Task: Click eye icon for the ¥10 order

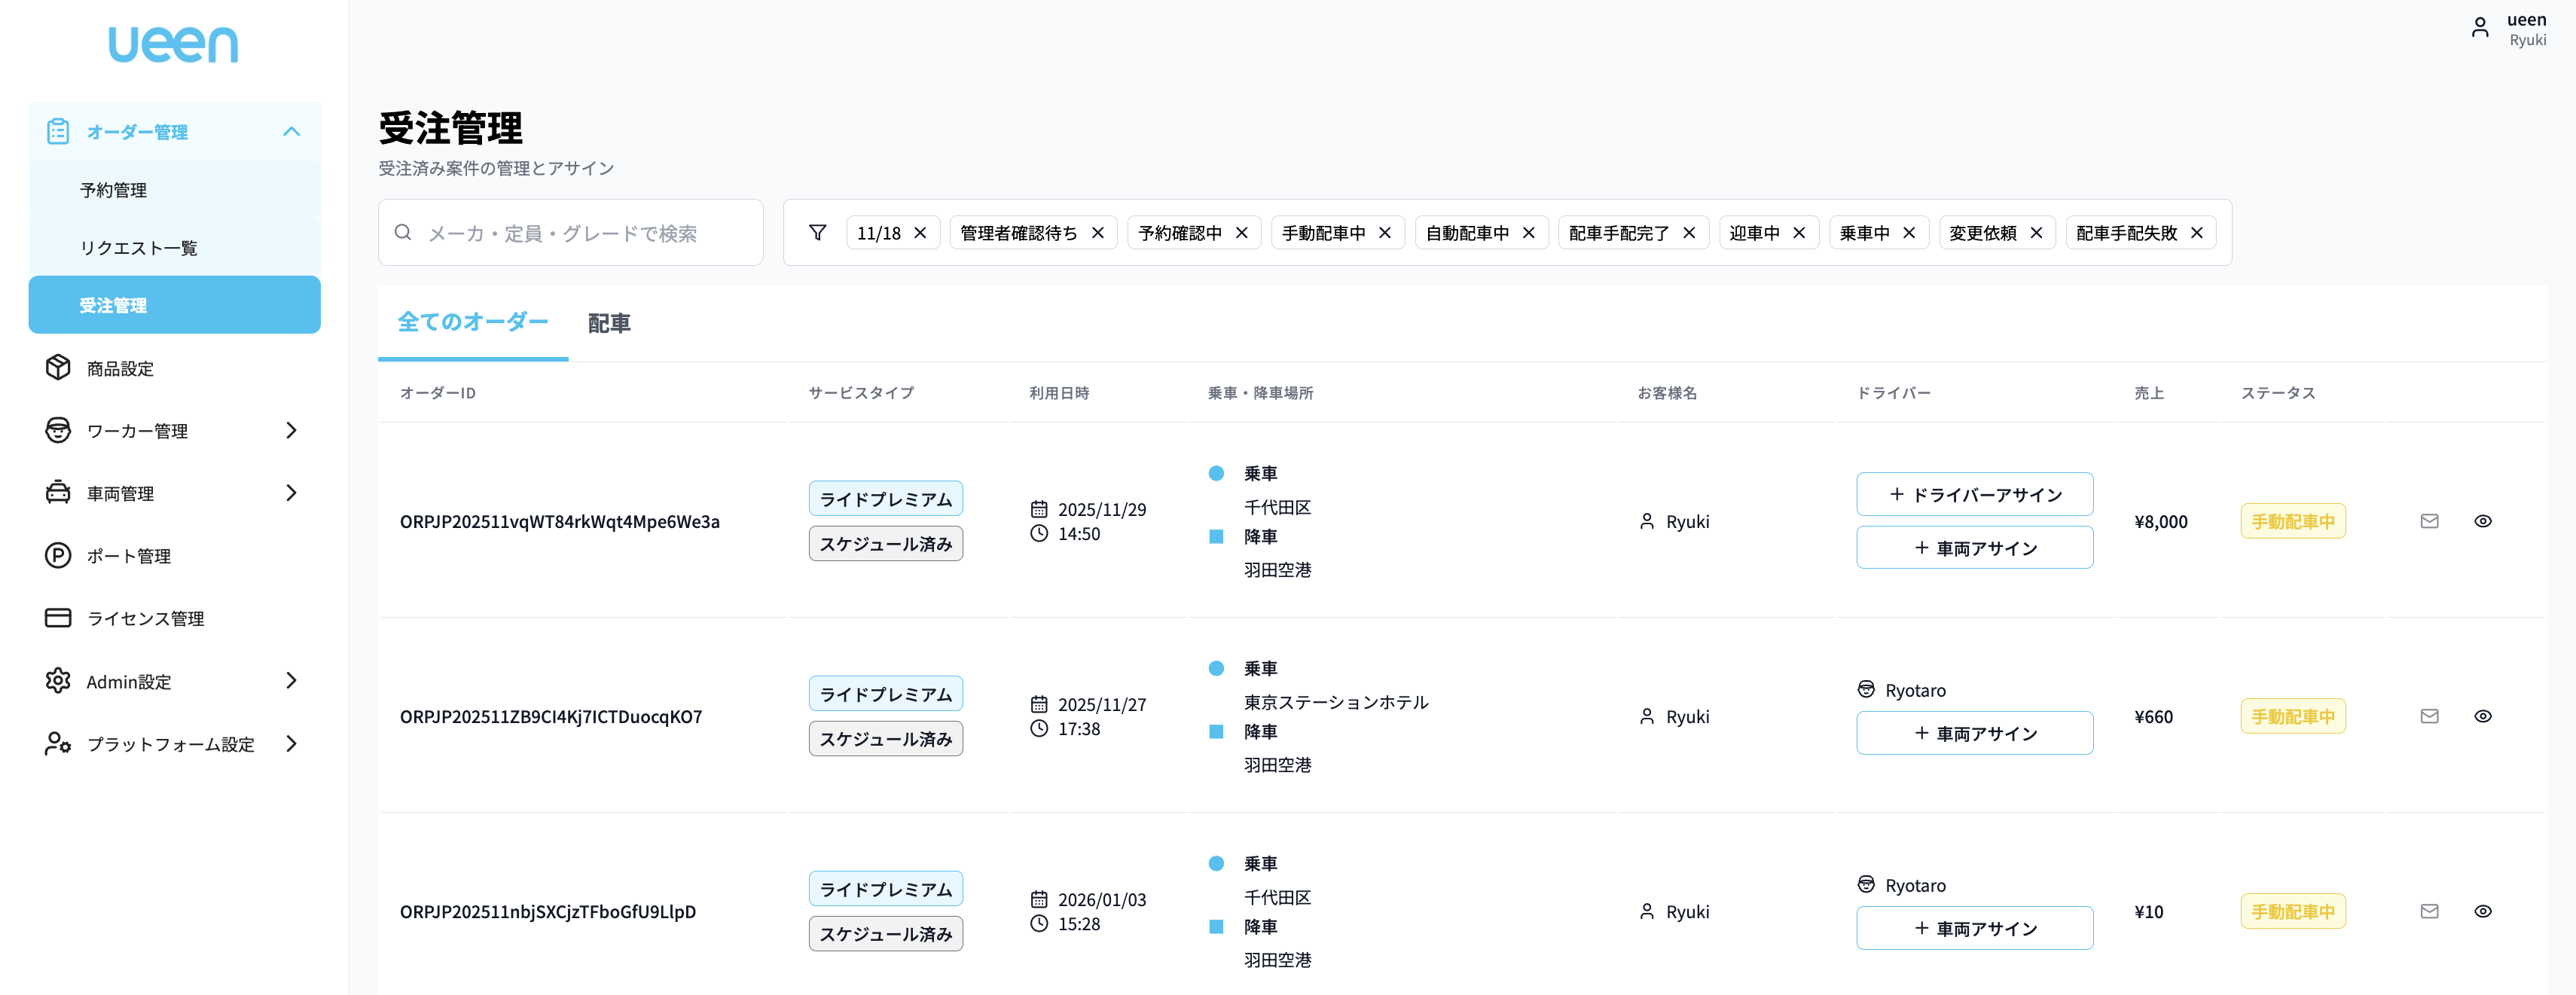Action: 2482,911
